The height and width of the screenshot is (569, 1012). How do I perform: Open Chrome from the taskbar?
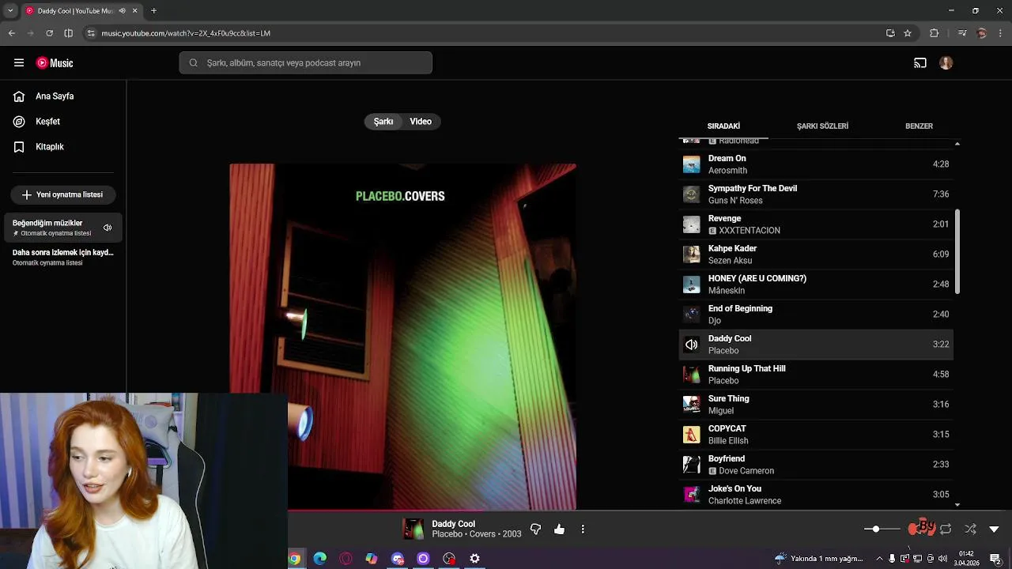click(294, 559)
